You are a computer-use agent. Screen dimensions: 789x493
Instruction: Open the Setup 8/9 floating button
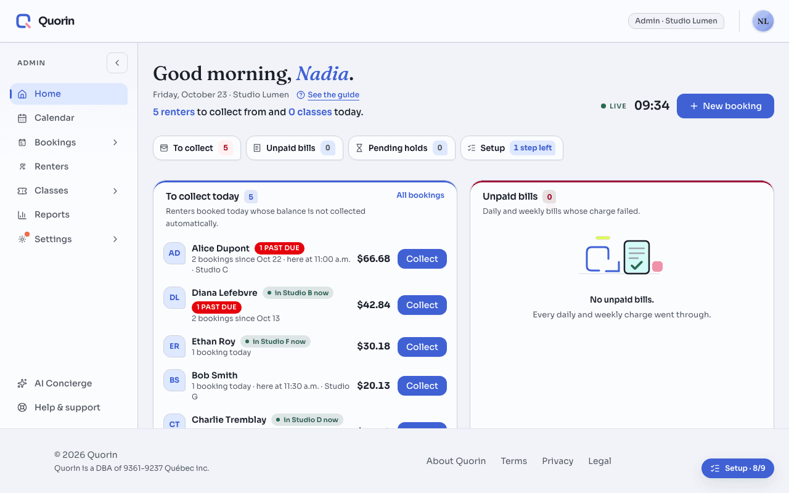coord(738,468)
